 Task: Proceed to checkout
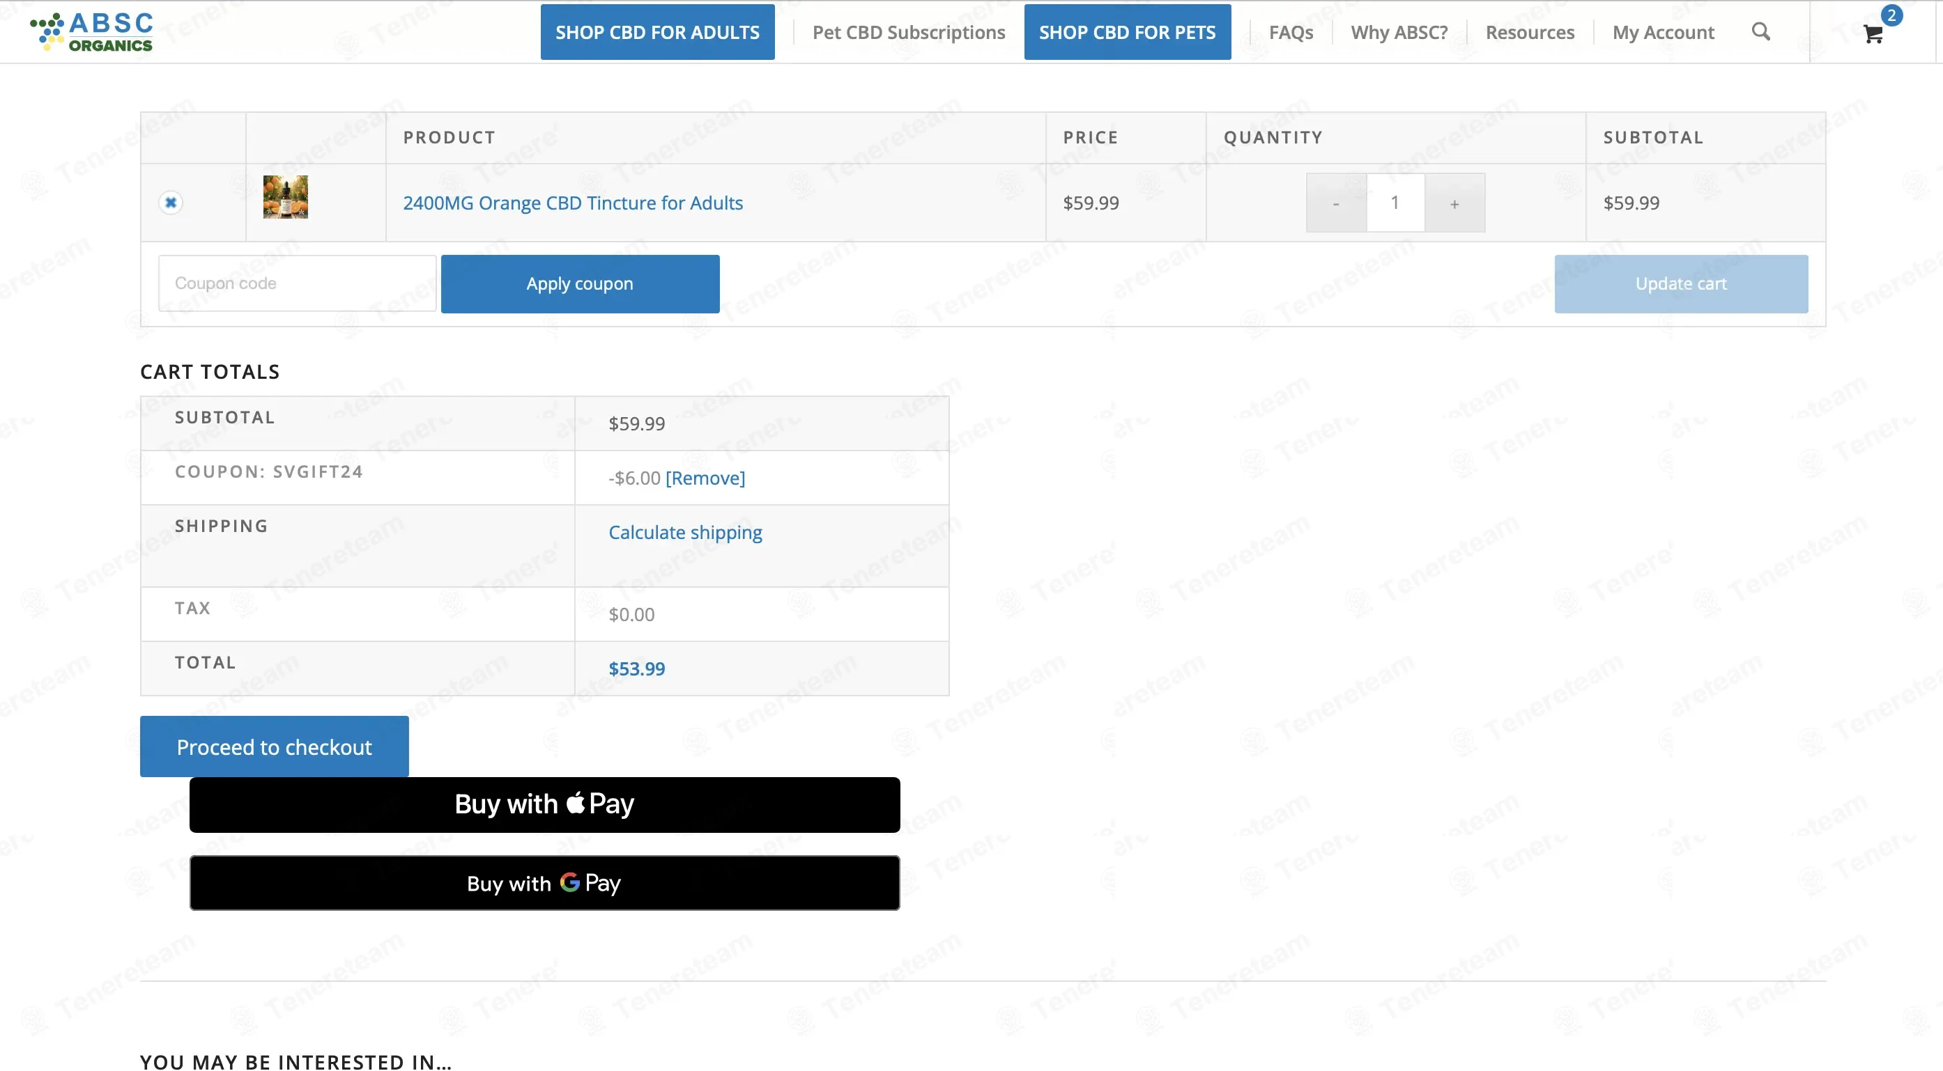click(x=274, y=746)
